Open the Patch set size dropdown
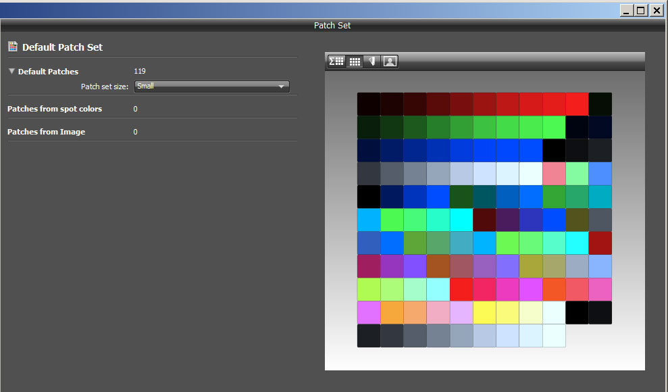This screenshot has height=392, width=668. pyautogui.click(x=211, y=87)
